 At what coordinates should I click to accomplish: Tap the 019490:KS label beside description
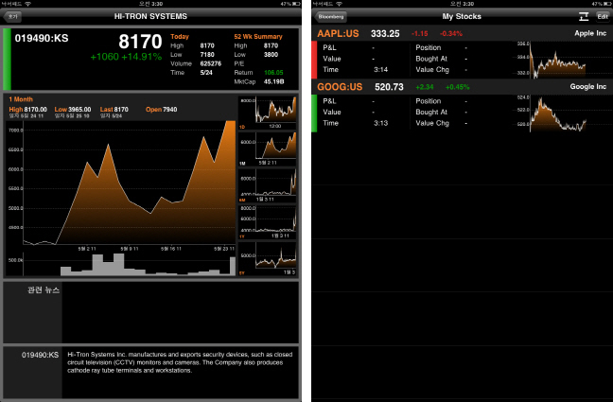click(x=40, y=355)
